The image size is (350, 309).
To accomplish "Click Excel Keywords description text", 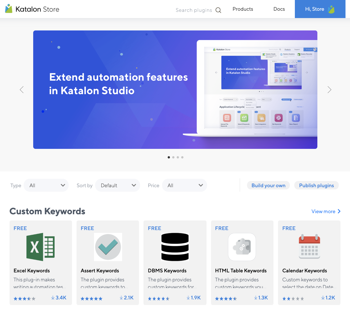I will [x=40, y=283].
